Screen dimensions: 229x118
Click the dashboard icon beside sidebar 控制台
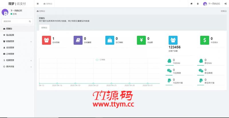(x=4, y=29)
